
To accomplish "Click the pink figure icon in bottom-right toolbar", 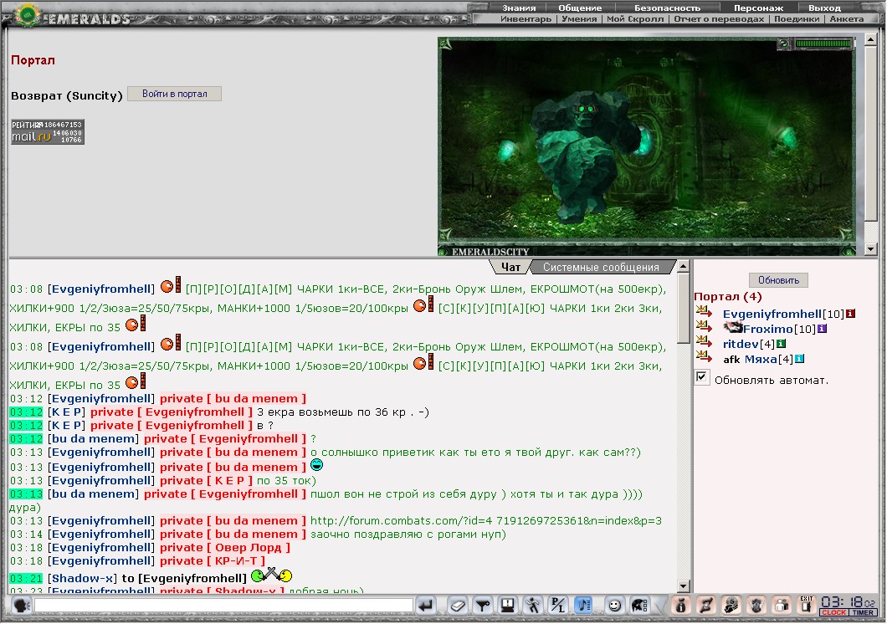I will click(681, 606).
